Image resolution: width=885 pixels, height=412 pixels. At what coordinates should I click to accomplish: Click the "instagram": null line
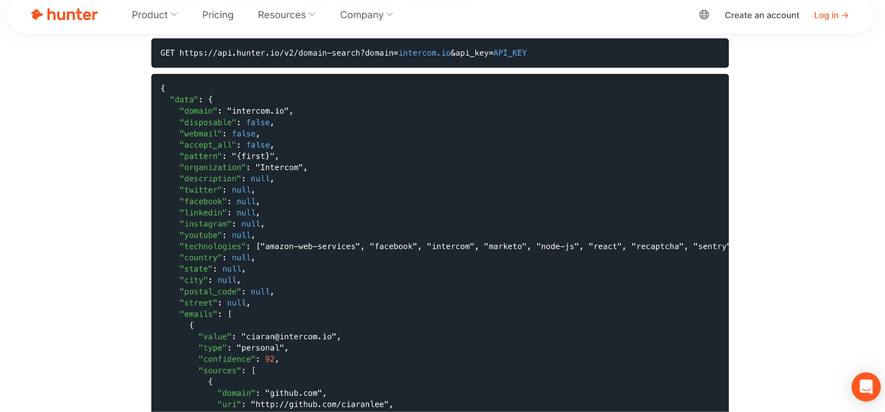pyautogui.click(x=221, y=224)
